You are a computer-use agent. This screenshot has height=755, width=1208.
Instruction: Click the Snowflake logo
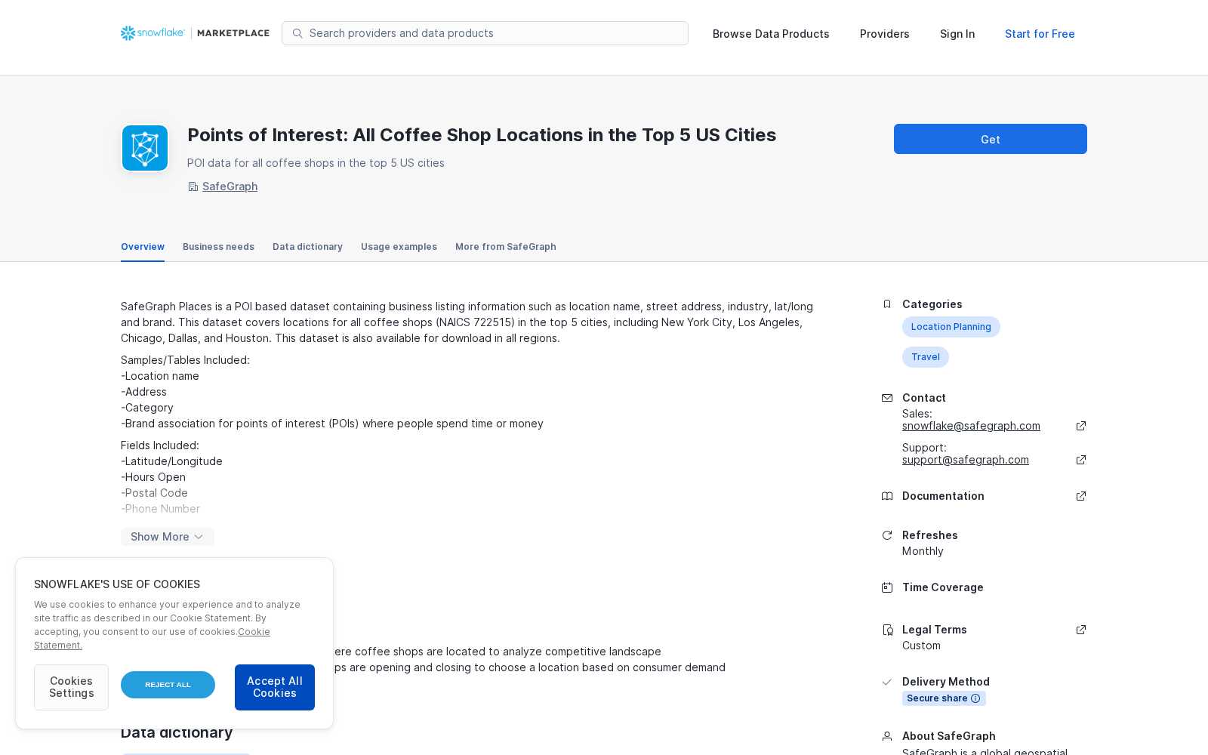153,33
